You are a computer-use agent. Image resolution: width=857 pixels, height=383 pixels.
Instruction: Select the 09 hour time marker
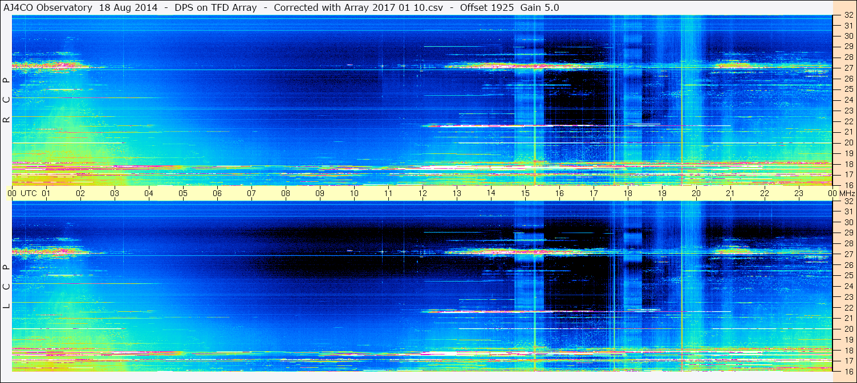[320, 194]
